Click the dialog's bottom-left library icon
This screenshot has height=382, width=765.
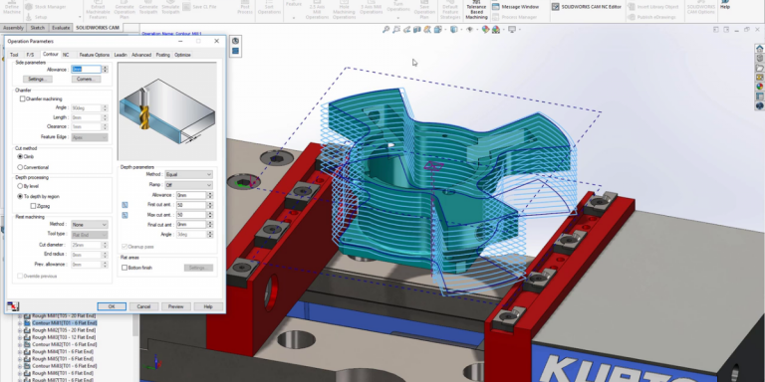(x=13, y=306)
